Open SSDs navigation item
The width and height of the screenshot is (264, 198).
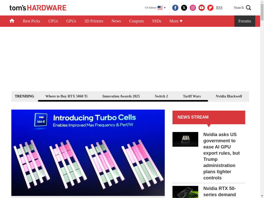tap(156, 21)
